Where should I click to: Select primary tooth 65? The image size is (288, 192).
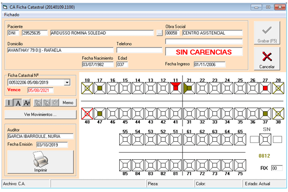coord(240,140)
